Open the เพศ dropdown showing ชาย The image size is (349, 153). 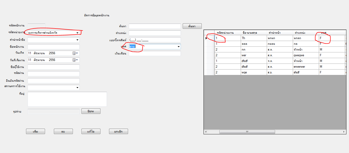point(179,47)
